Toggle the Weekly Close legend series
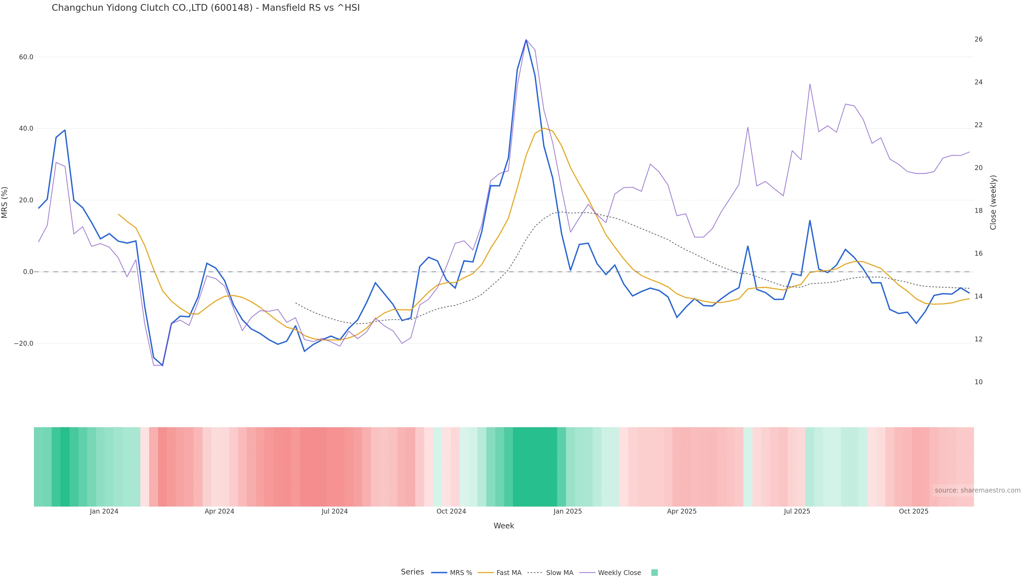The width and height of the screenshot is (1034, 582). tap(619, 573)
